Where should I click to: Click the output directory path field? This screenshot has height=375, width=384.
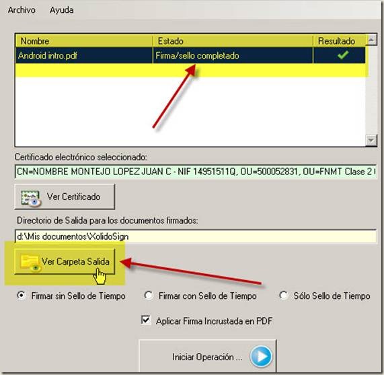coord(196,236)
